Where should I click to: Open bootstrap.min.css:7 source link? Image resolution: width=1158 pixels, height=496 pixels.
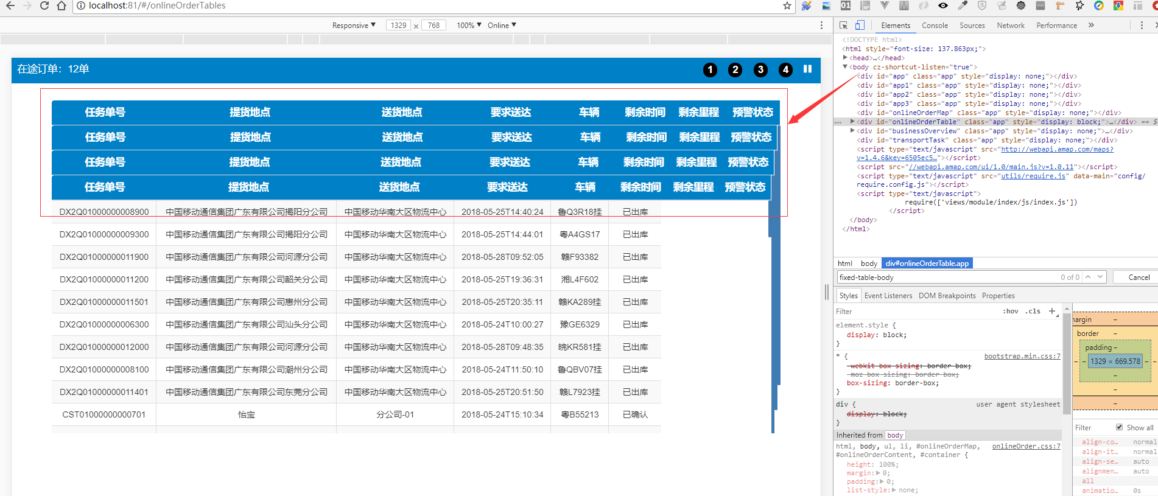coord(1022,356)
